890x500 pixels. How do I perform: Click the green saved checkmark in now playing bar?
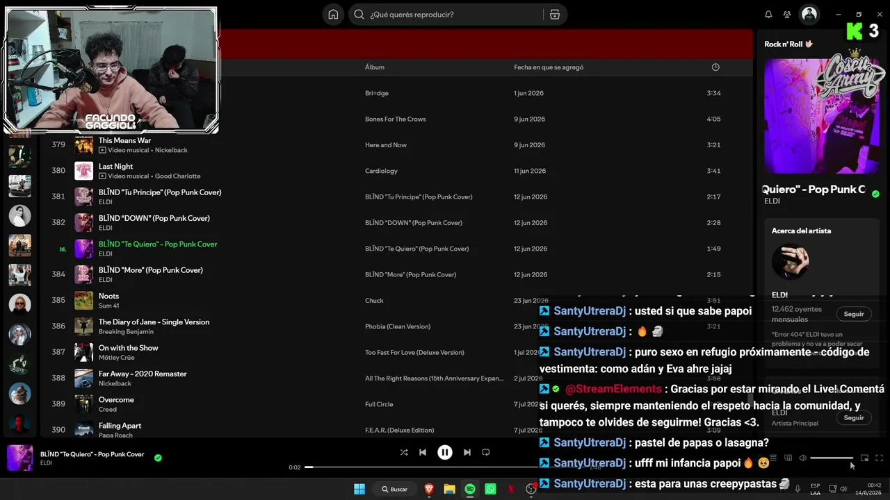[158, 458]
